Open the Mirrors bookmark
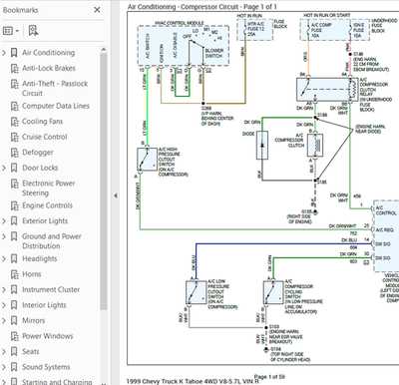The height and width of the screenshot is (385, 399). coord(33,321)
